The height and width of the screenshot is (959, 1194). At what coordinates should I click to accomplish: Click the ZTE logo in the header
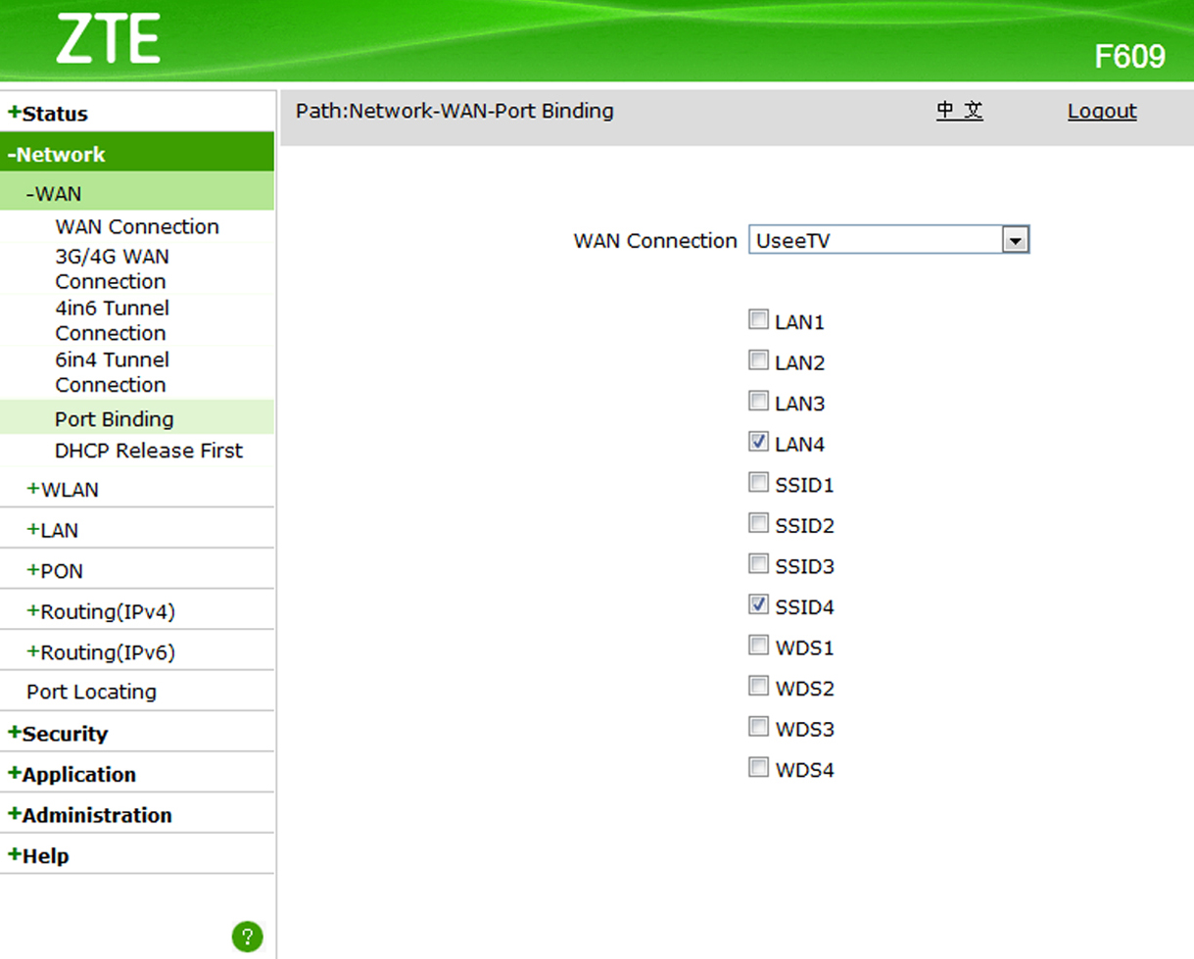[x=108, y=40]
